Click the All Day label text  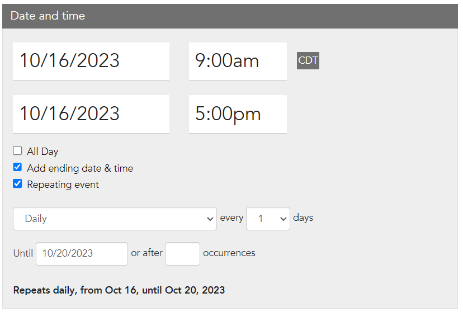[42, 152]
